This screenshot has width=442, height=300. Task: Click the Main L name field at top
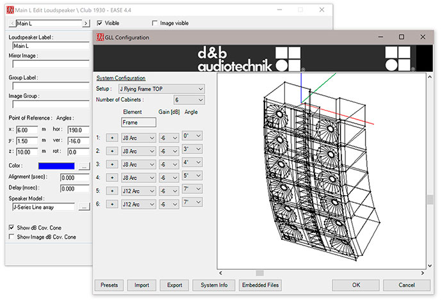point(49,24)
